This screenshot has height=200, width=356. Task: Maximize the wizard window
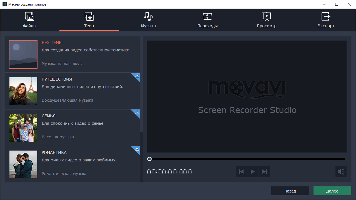pyautogui.click(x=337, y=4)
